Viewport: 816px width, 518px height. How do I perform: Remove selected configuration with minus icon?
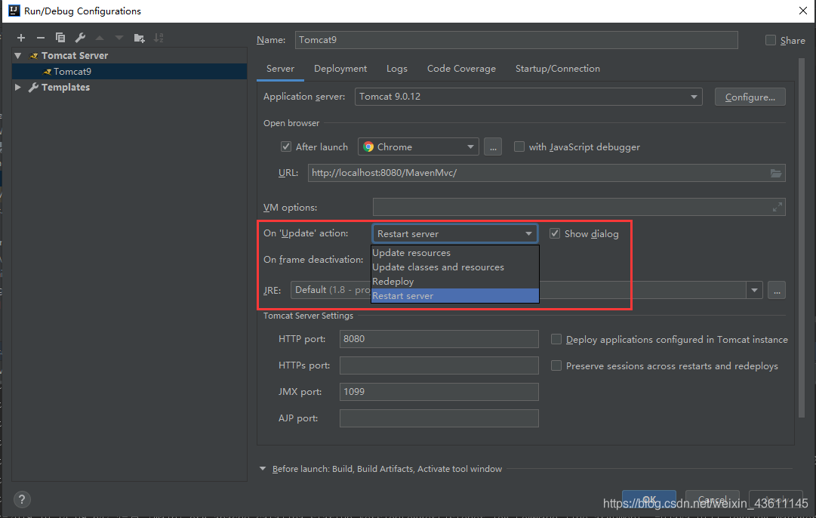[41, 38]
